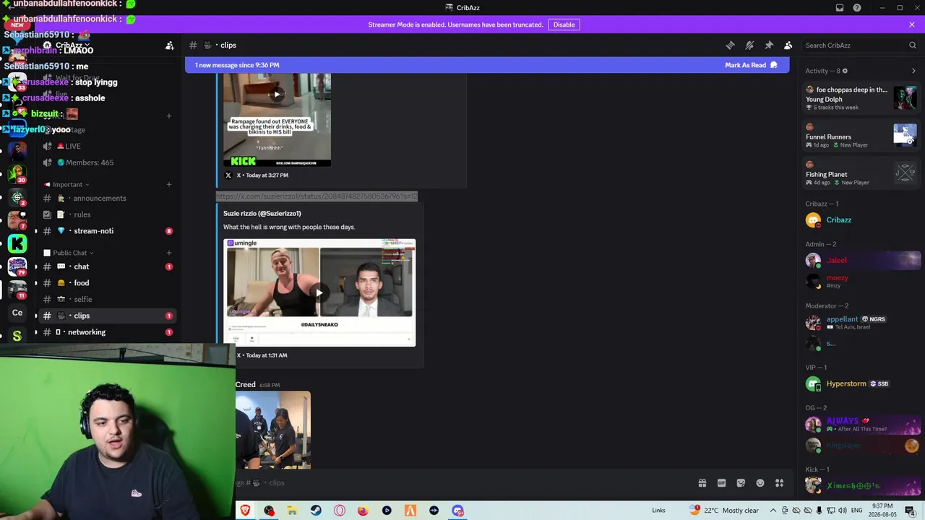
Task: Collapse the Important category
Action: tap(67, 184)
